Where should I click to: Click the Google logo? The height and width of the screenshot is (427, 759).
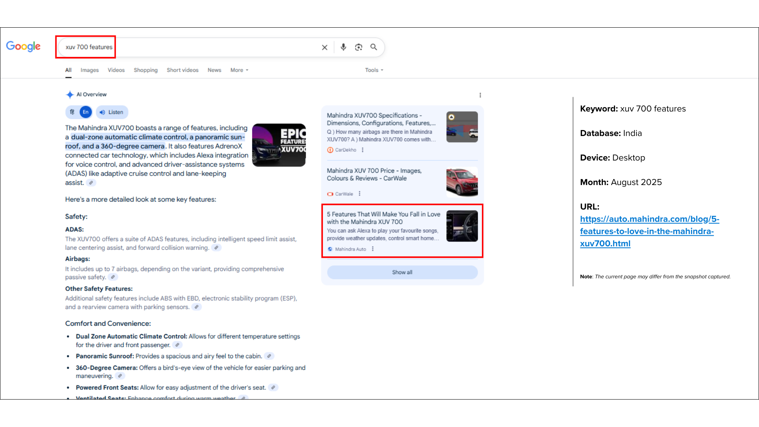click(23, 46)
